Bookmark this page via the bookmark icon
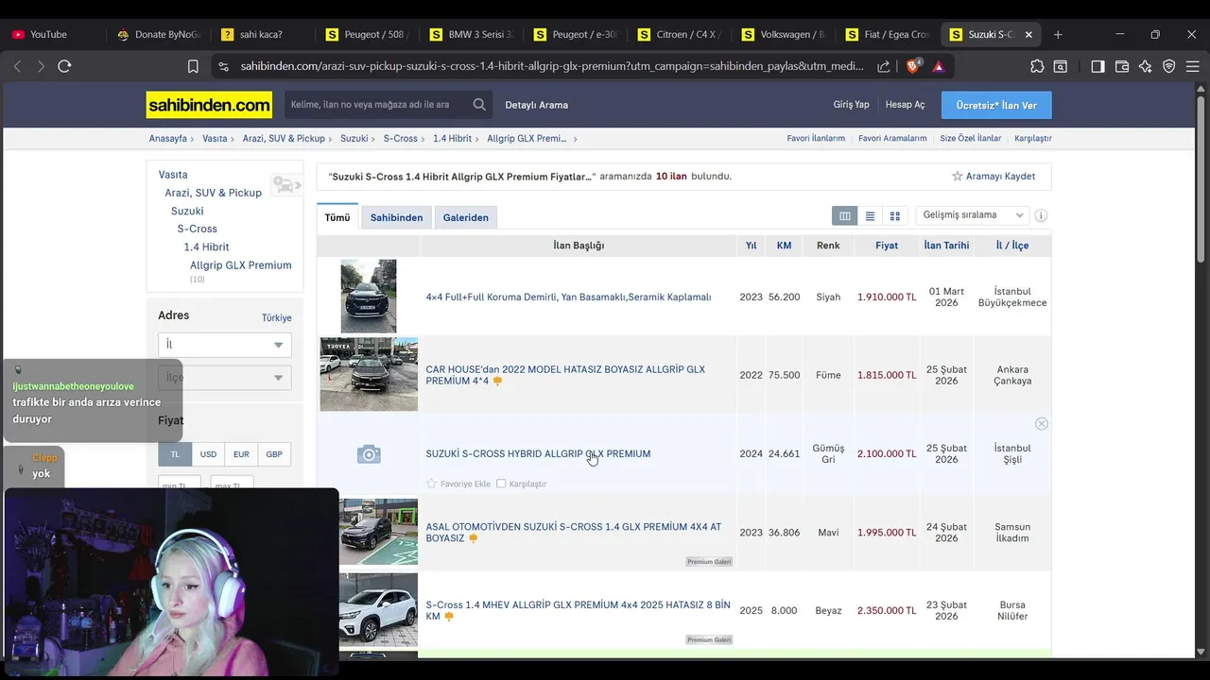Viewport: 1210px width, 680px height. (193, 66)
